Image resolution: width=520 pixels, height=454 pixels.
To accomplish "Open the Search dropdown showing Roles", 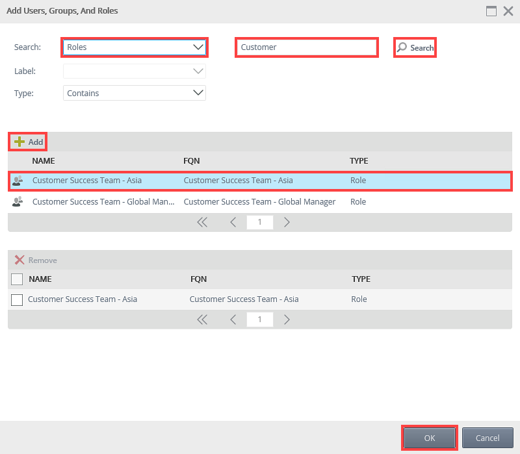I will click(135, 47).
